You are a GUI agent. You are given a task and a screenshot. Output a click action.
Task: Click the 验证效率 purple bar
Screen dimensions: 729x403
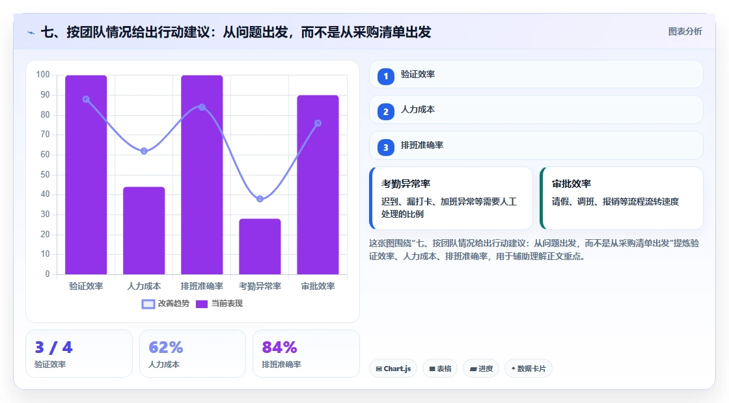86,175
